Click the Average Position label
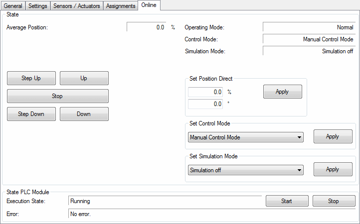The width and height of the screenshot is (360, 224). tap(27, 27)
